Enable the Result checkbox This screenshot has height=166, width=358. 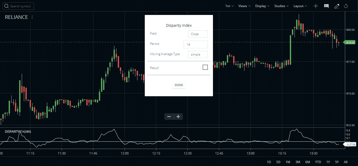(205, 67)
